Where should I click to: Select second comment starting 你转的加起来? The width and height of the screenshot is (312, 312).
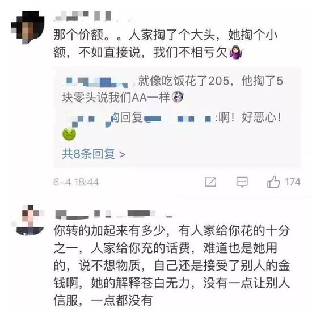tap(171, 265)
